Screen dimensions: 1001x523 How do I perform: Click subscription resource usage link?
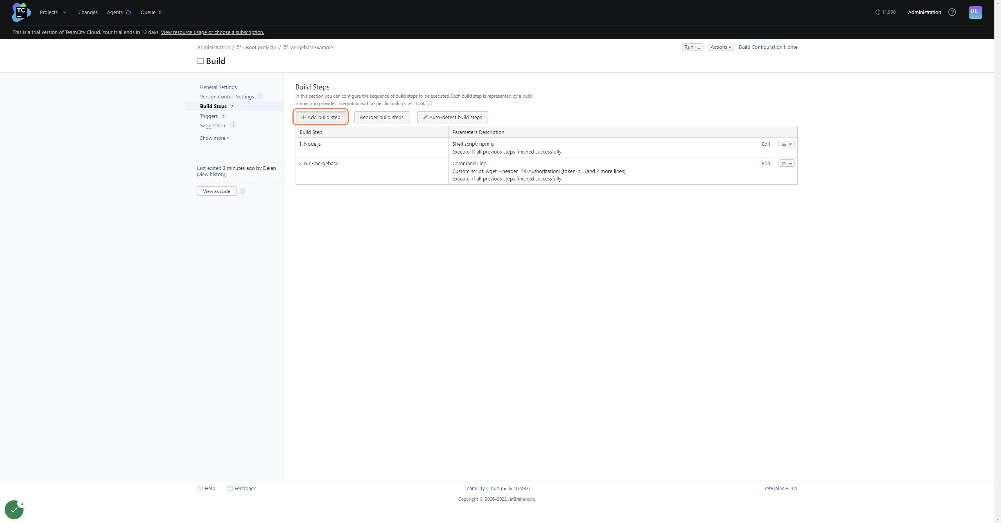pos(212,32)
